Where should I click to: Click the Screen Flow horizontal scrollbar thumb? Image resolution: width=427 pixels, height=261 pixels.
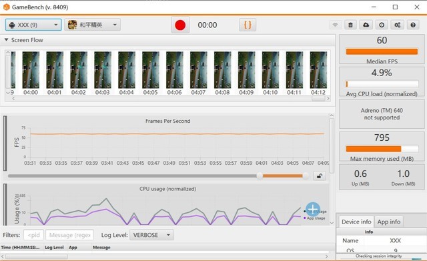(x=318, y=98)
